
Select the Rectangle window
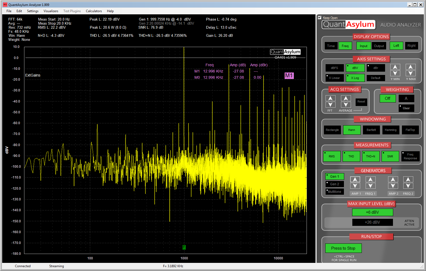point(332,130)
